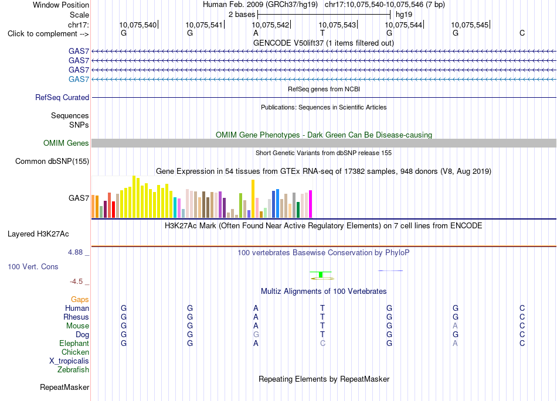Click the first GAS7 transcript label
This screenshot has width=557, height=401.
(x=79, y=51)
